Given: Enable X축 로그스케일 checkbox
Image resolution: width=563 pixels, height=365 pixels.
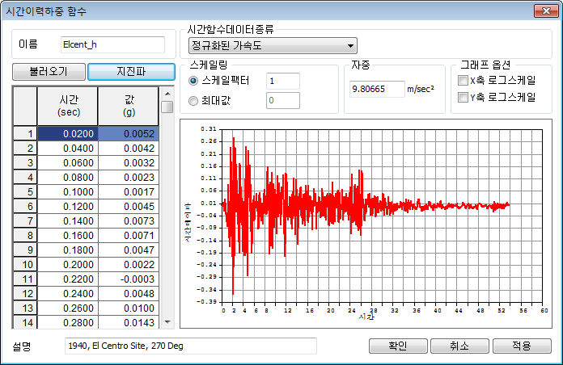Looking at the screenshot, I should 463,80.
